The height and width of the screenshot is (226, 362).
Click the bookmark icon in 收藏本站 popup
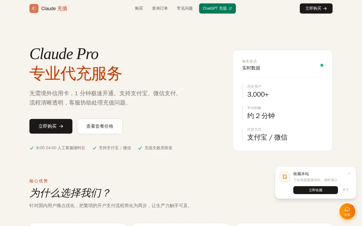point(285,177)
